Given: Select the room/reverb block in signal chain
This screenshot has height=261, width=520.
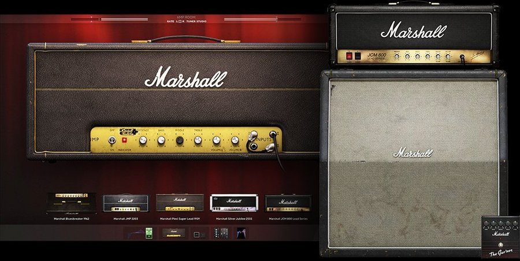Looking at the screenshot, I should point(241,233).
